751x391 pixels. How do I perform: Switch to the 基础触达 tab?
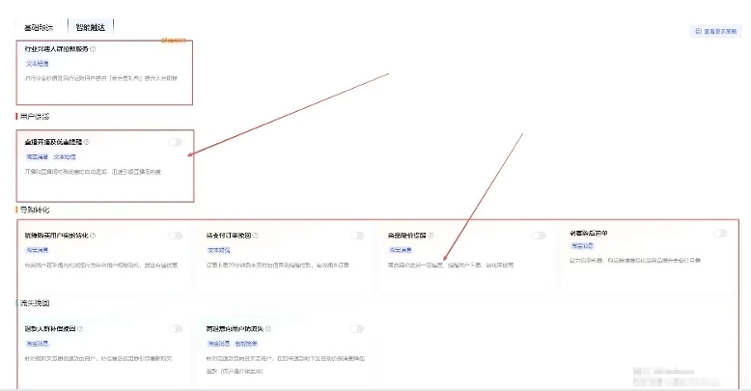click(39, 28)
